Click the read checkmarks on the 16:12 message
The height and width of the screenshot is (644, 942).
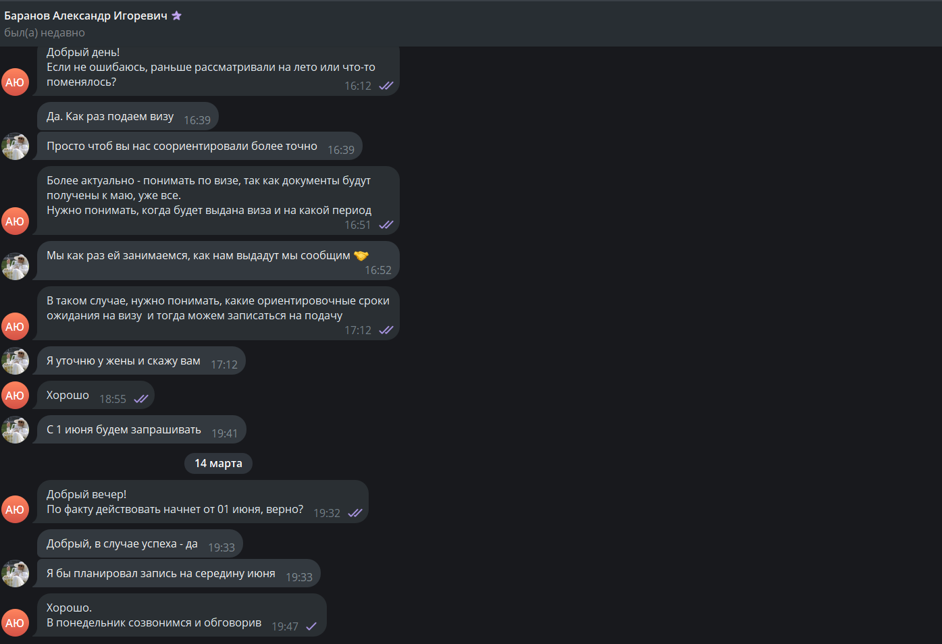(386, 86)
